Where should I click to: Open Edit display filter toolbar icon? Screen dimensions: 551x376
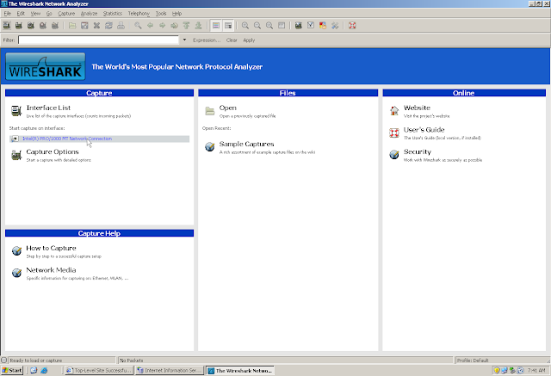tap(311, 26)
